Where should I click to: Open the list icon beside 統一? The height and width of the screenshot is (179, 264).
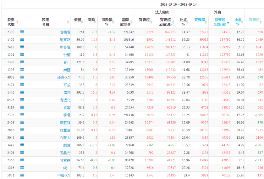(x=22, y=168)
